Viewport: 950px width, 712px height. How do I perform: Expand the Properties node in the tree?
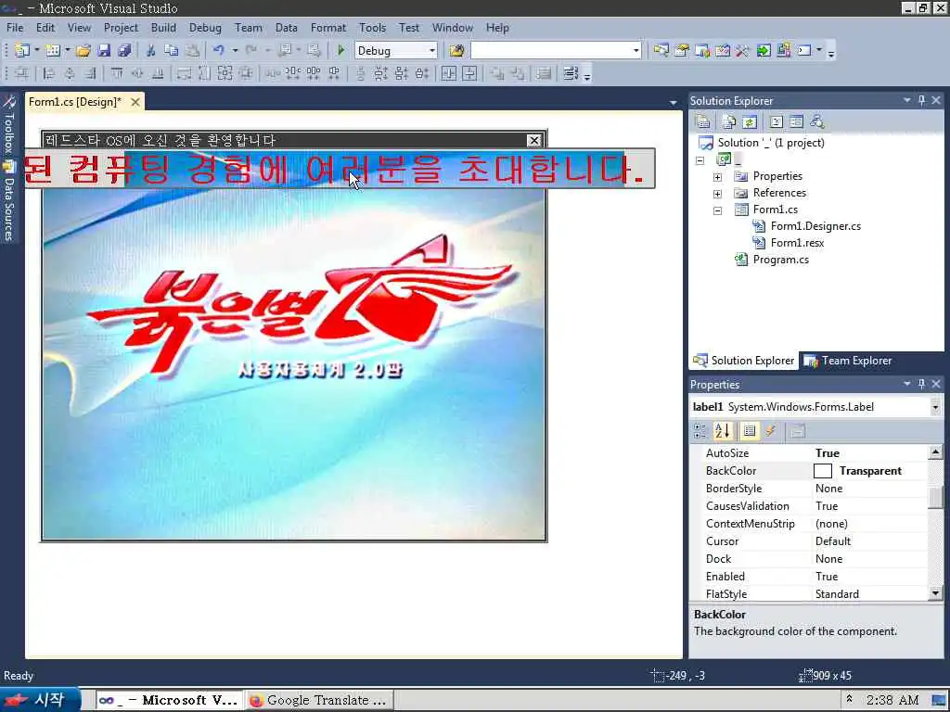tap(717, 177)
